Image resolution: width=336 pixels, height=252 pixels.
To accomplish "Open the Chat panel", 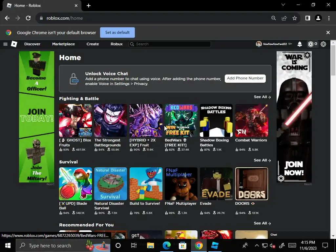I will 298,235.
